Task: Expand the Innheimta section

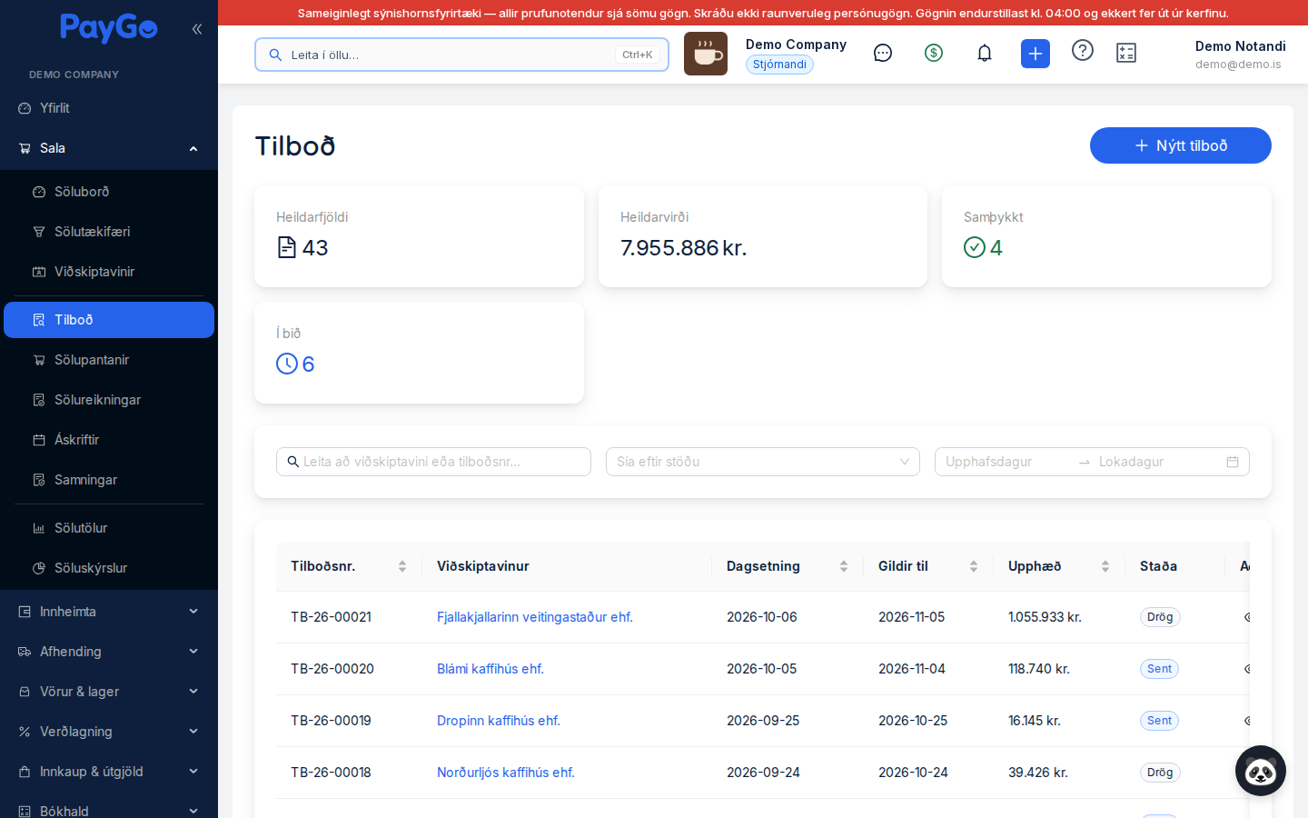Action: pos(109,612)
